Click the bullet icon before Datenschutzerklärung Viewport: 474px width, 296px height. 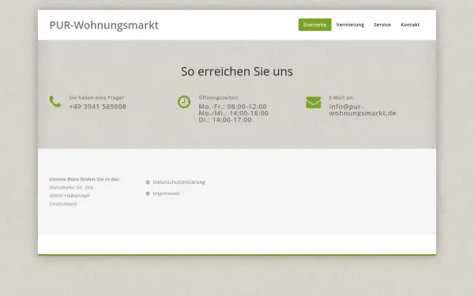[148, 182]
